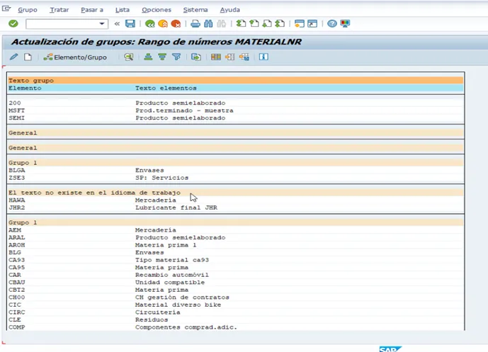Select element row 'SEMI'
This screenshot has height=352, width=488.
point(236,118)
